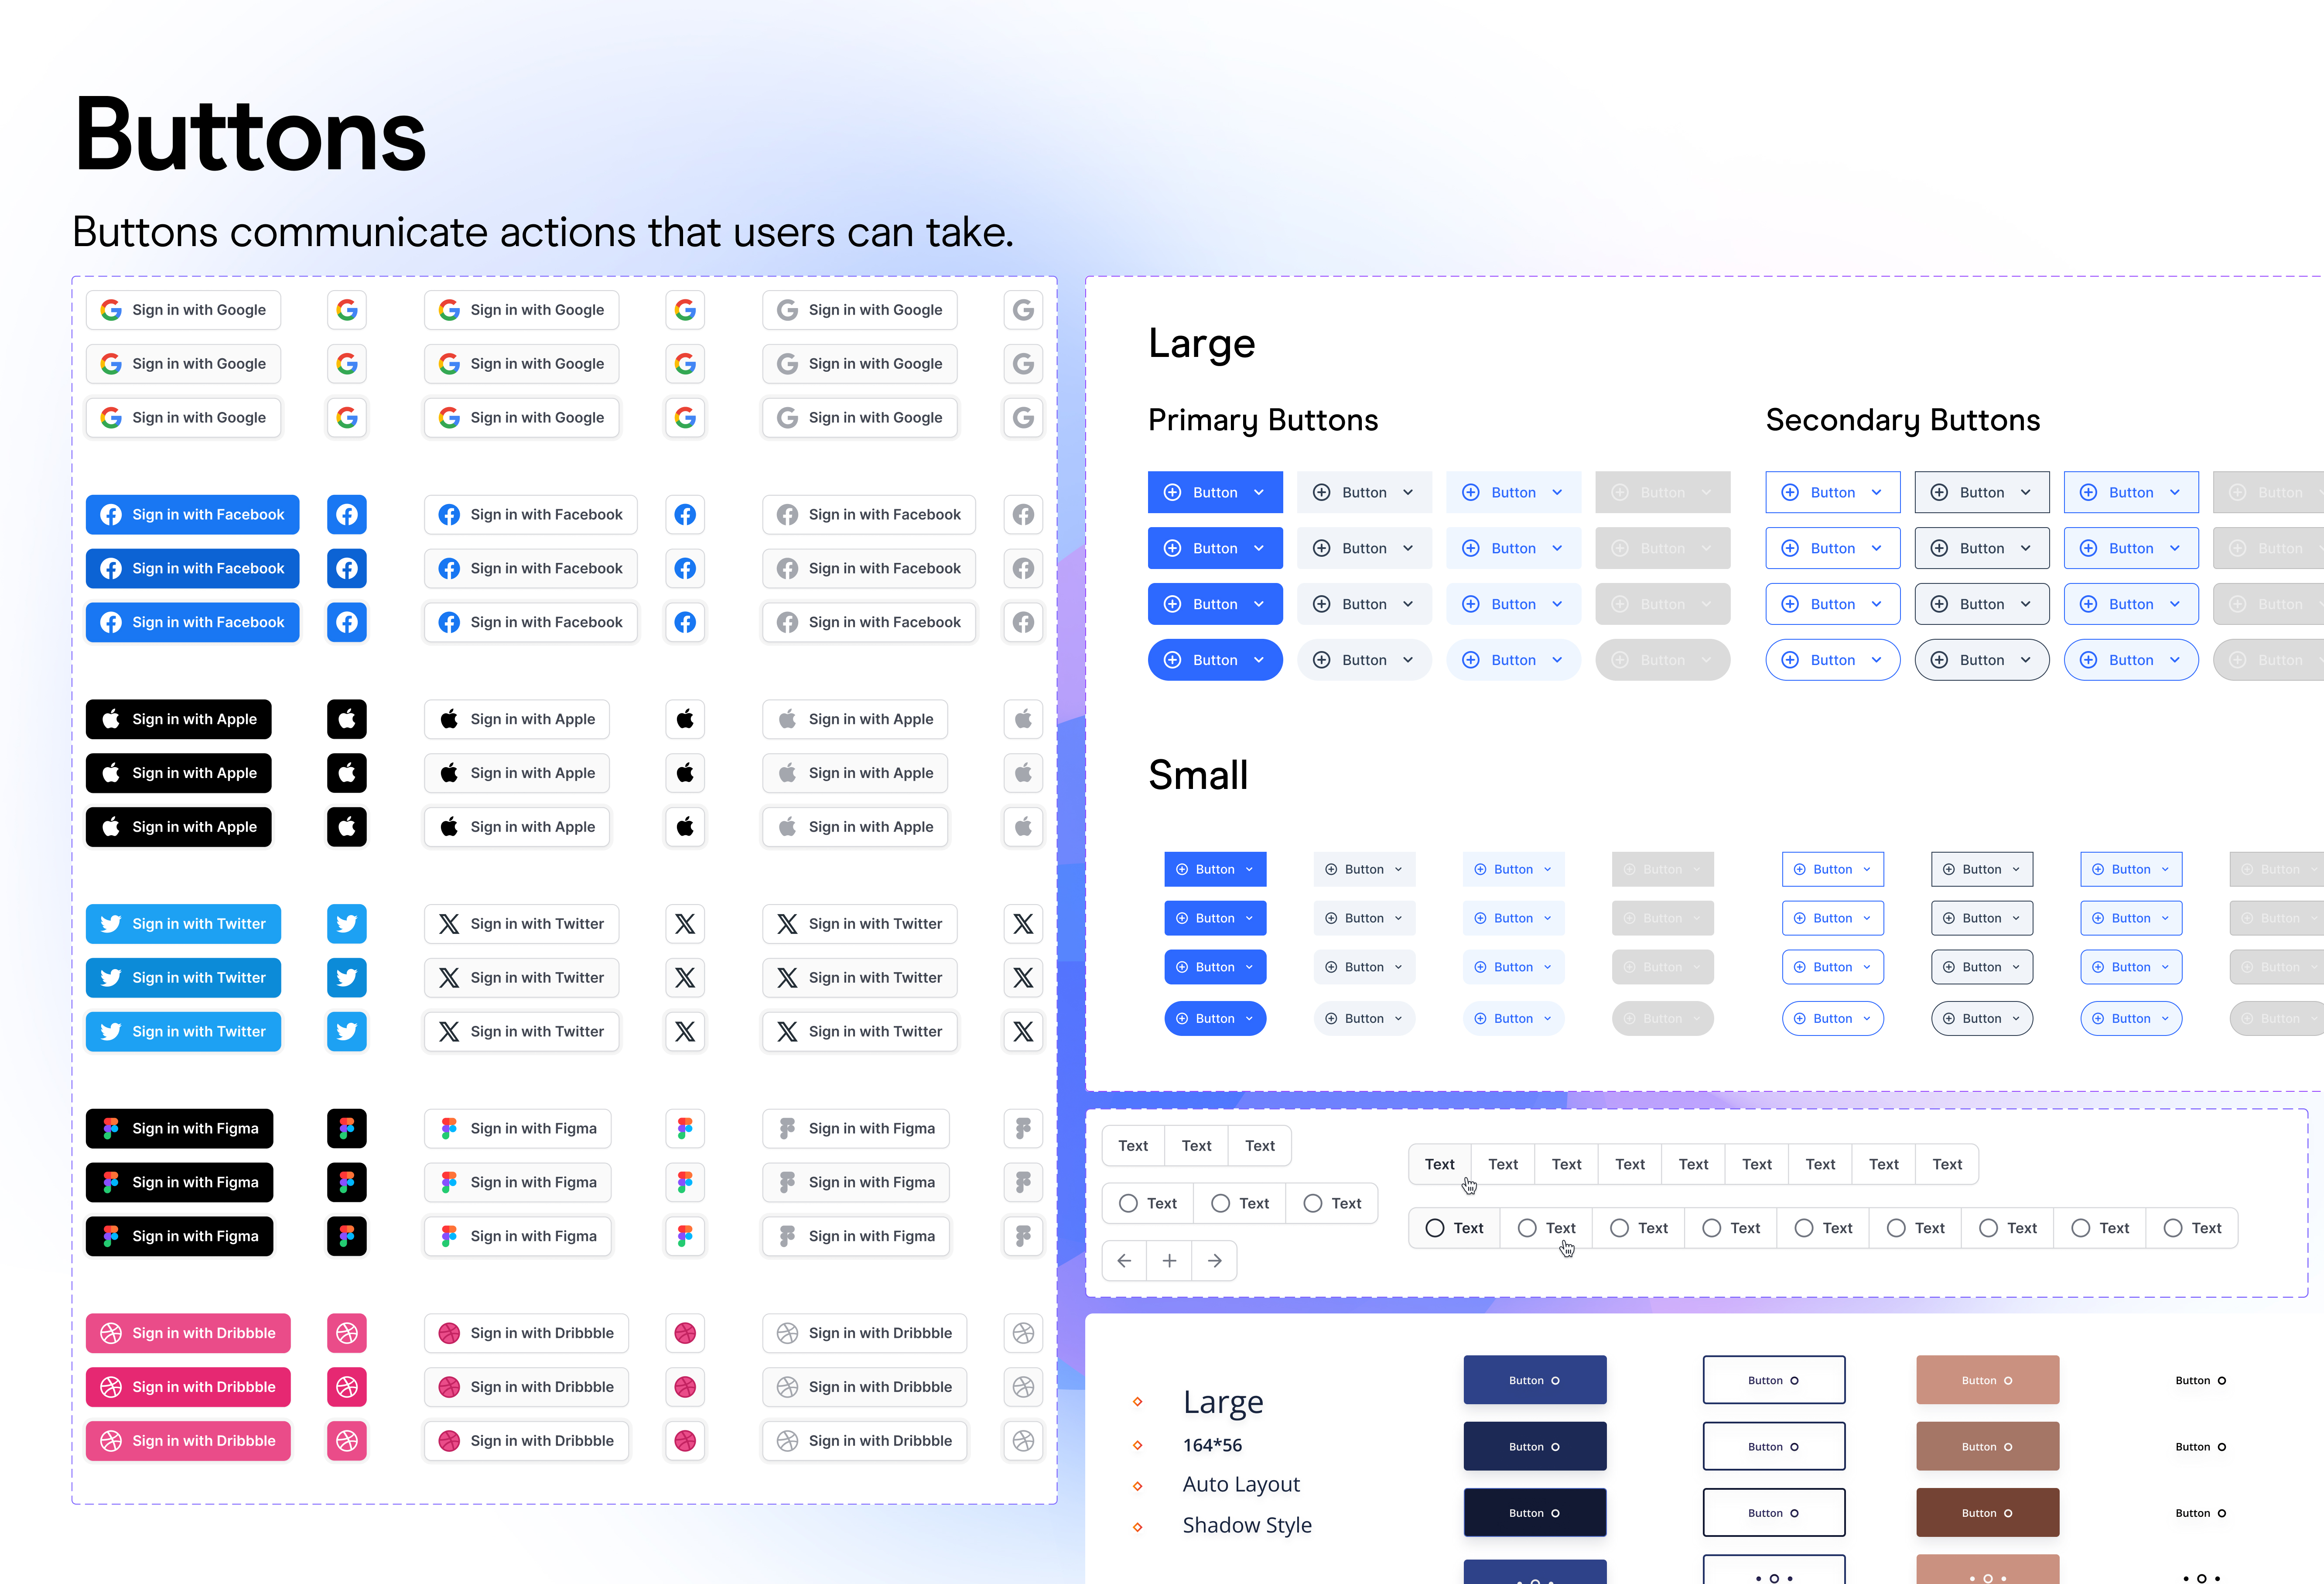The width and height of the screenshot is (2324, 1584).
Task: Click the top grayed-out Figma icon-only button
Action: tap(1023, 1129)
